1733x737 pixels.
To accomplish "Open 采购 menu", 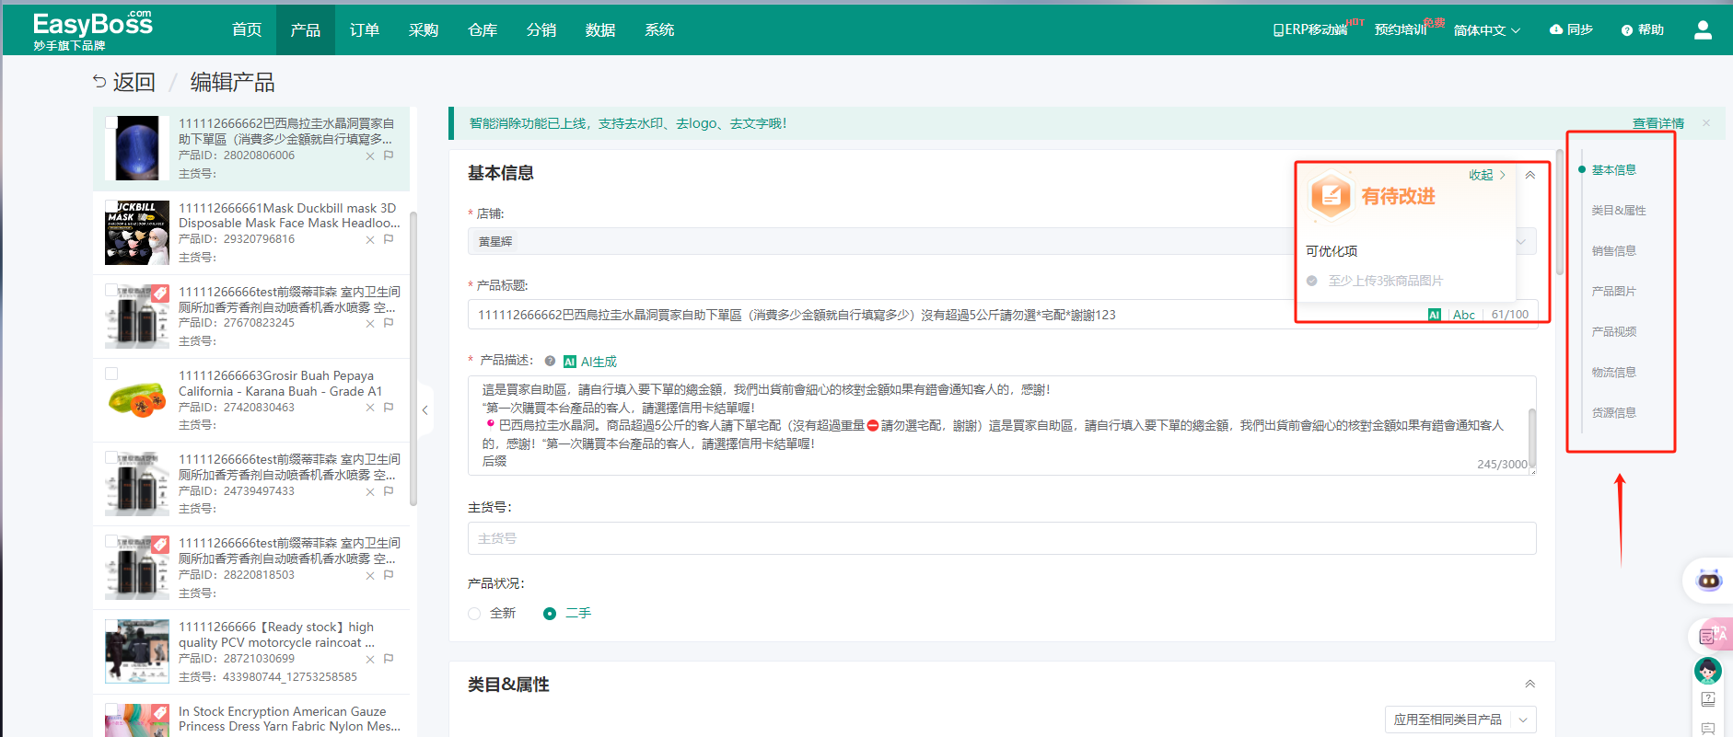I will pyautogui.click(x=424, y=29).
